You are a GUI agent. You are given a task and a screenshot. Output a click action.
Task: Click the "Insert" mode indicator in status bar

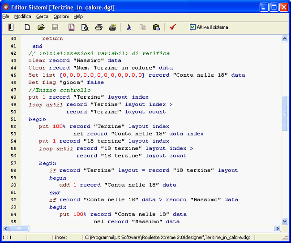coord(61,238)
